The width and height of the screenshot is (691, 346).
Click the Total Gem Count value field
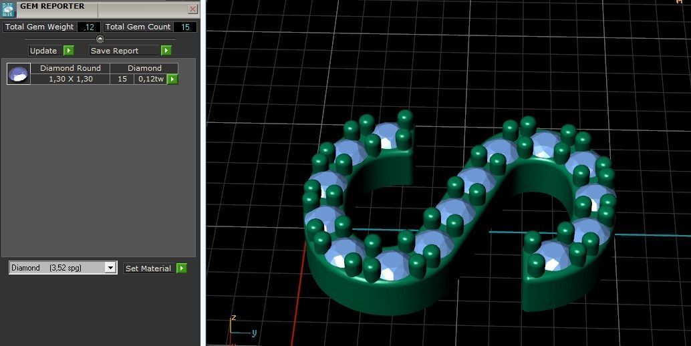[x=185, y=27]
